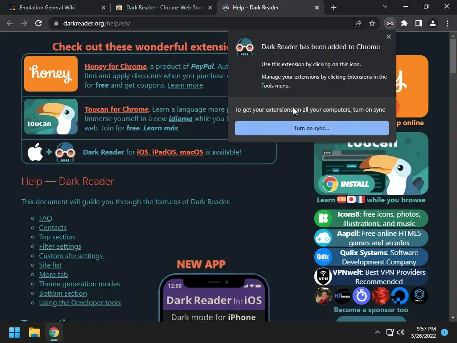This screenshot has height=343, width=457.
Task: Click the VPNwelt VPN shield icon
Action: tap(323, 276)
